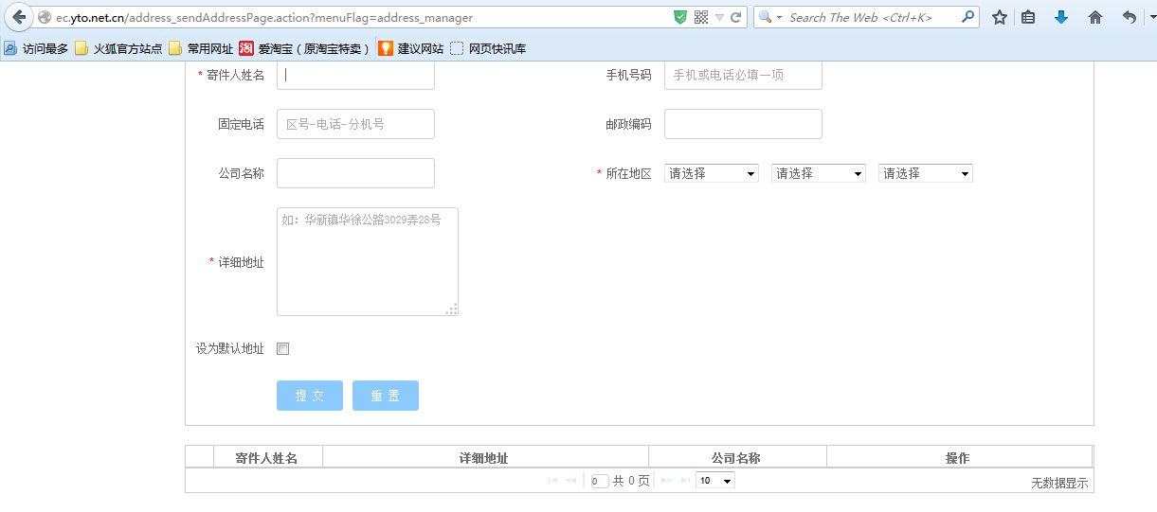
Task: Open the 火狐官方站点 bookmark folder
Action: 118,48
